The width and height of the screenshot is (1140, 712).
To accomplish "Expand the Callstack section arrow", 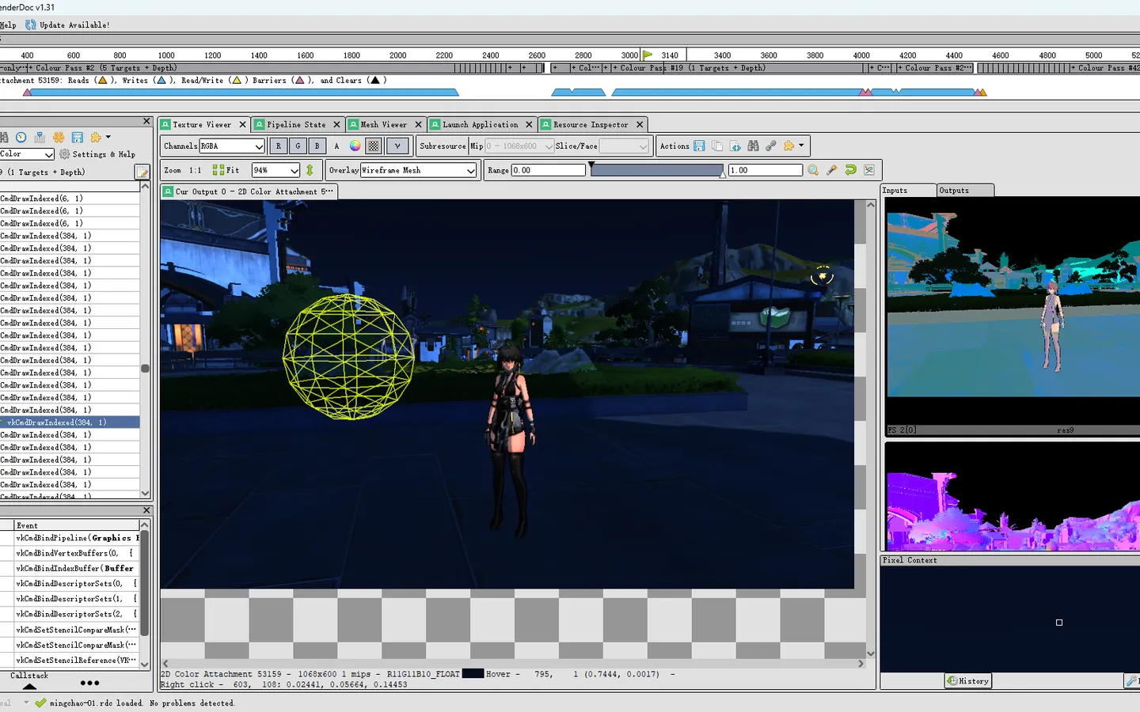I will (30, 686).
